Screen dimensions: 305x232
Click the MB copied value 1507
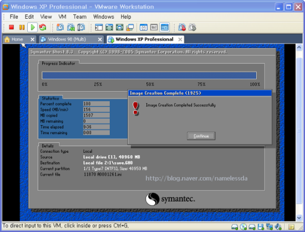(x=96, y=115)
